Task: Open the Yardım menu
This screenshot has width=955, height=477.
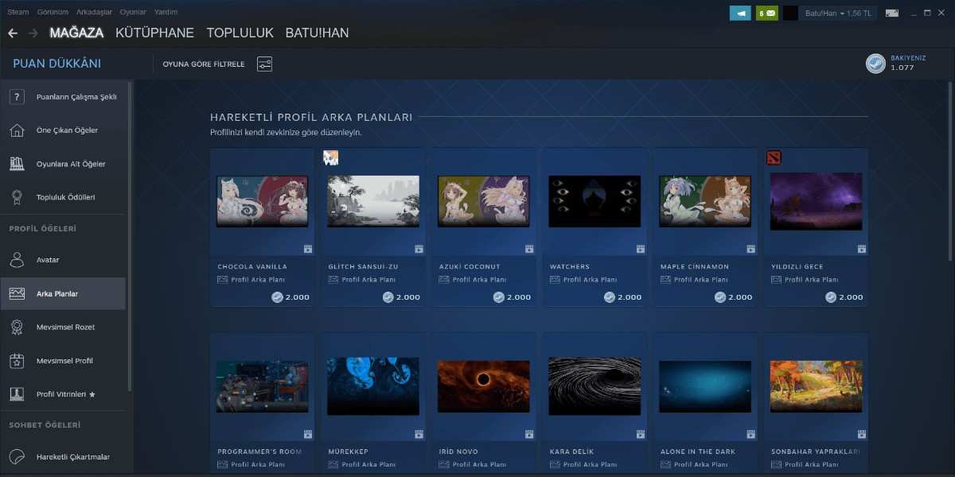Action: [x=166, y=12]
